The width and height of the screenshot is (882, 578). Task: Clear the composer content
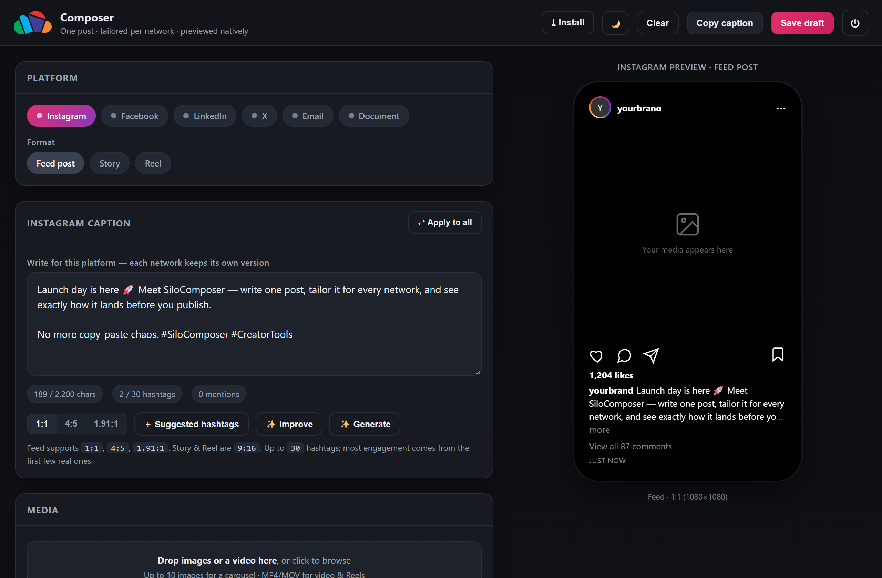tap(657, 23)
